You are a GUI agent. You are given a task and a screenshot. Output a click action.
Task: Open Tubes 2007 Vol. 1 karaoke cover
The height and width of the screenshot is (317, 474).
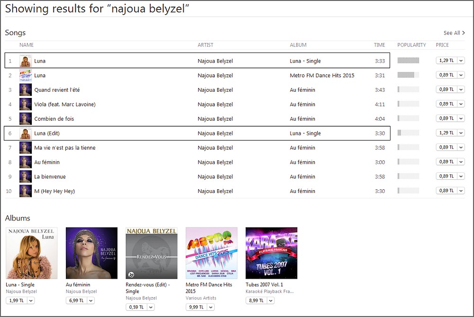coord(272,253)
